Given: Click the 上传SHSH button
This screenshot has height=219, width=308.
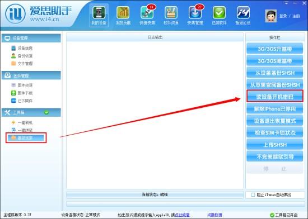Looking at the screenshot, I should point(274,145).
